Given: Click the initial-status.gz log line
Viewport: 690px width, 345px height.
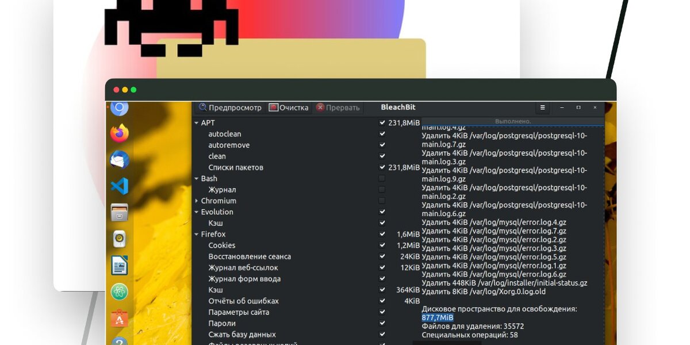Looking at the screenshot, I should point(504,283).
